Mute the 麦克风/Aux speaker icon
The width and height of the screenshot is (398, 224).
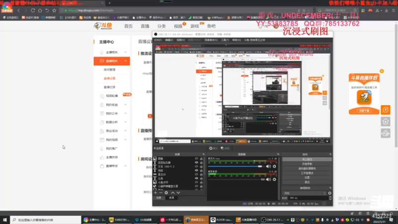click(x=268, y=167)
